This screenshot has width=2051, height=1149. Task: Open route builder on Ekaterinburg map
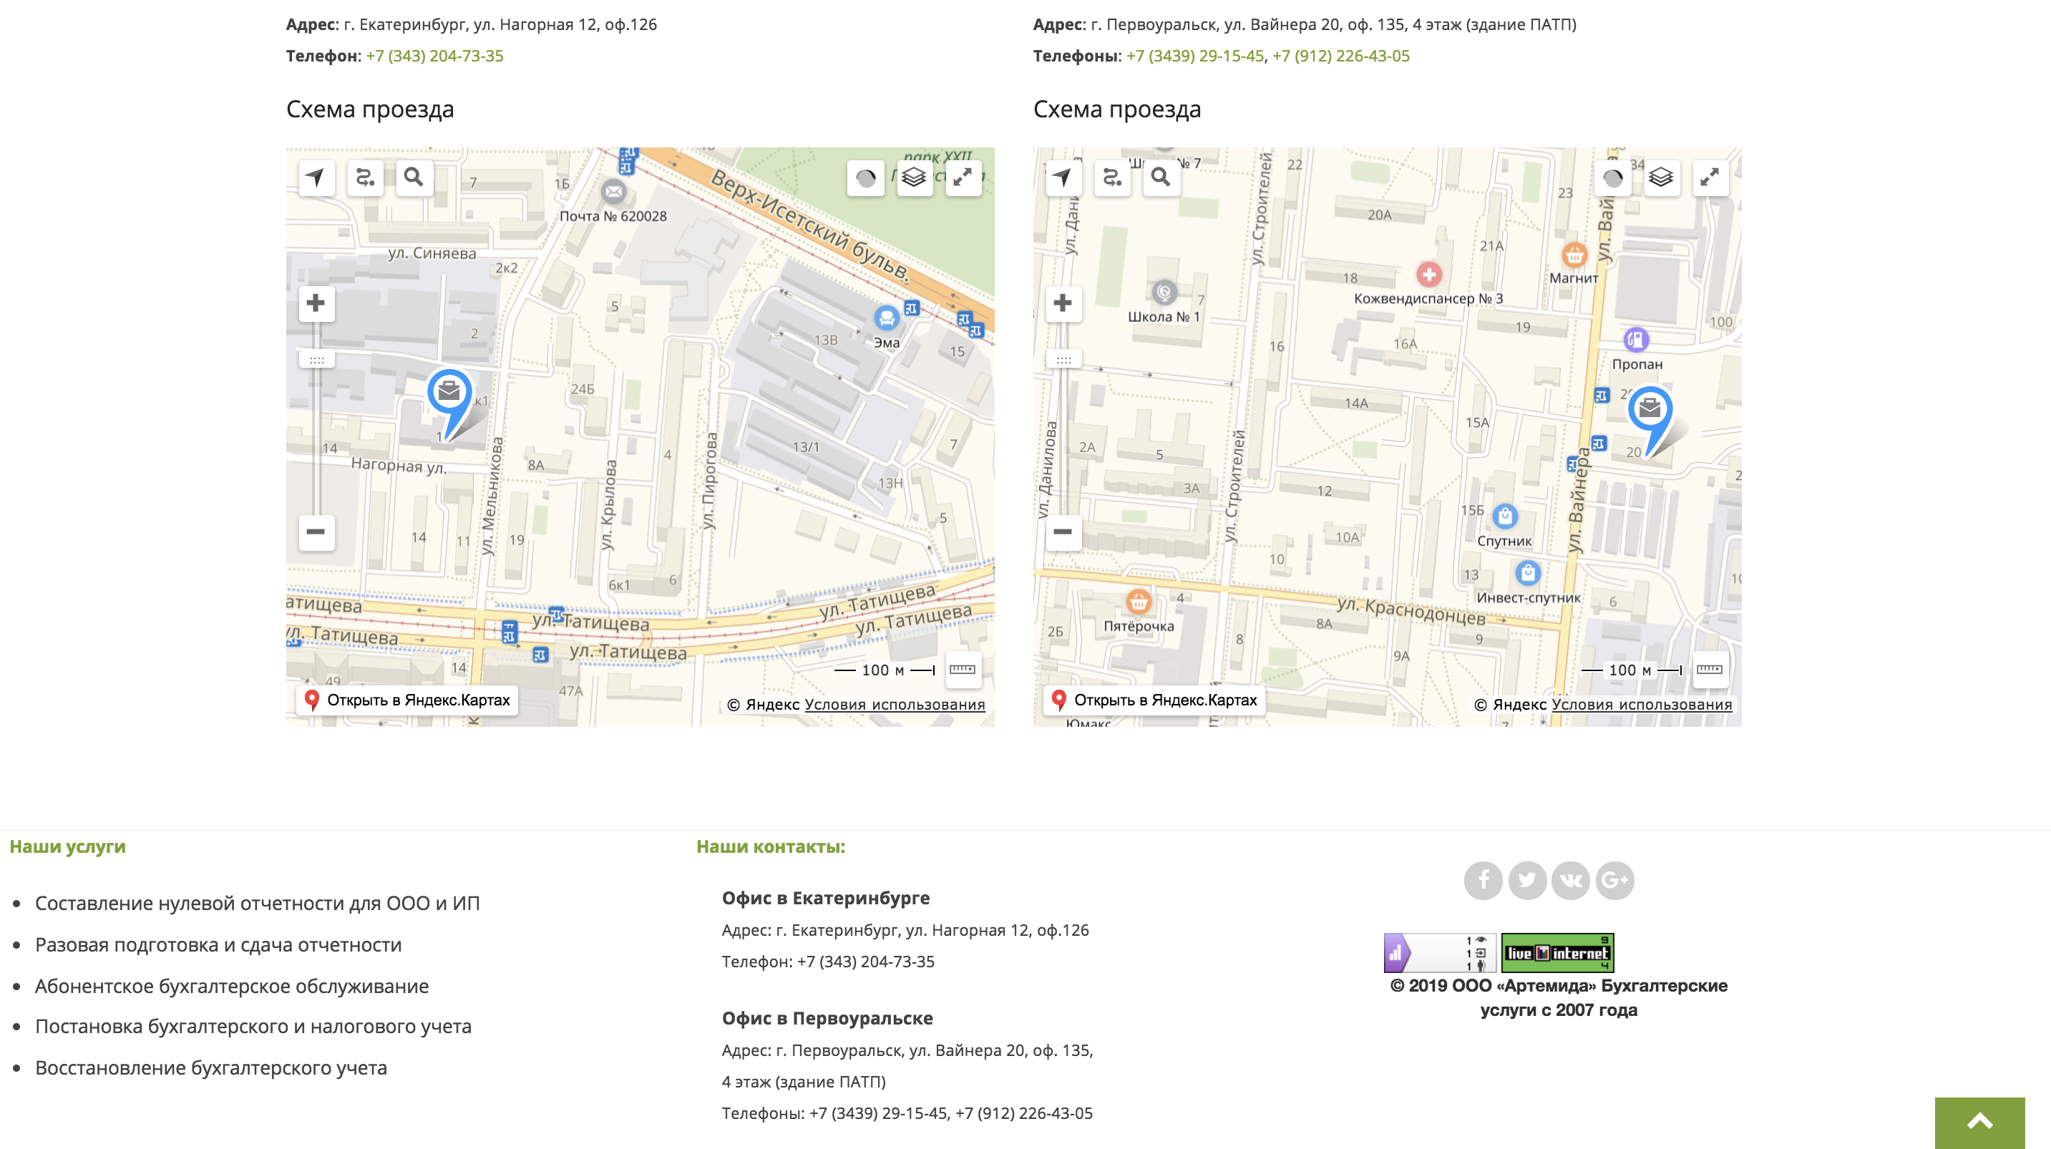pyautogui.click(x=365, y=177)
